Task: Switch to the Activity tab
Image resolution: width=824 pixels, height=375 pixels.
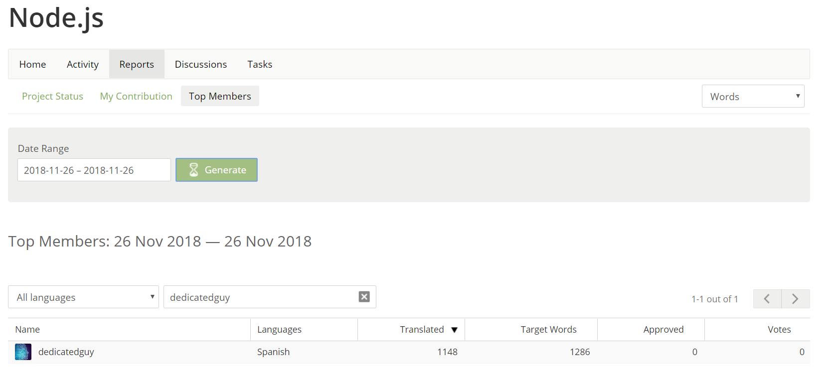Action: tap(83, 64)
